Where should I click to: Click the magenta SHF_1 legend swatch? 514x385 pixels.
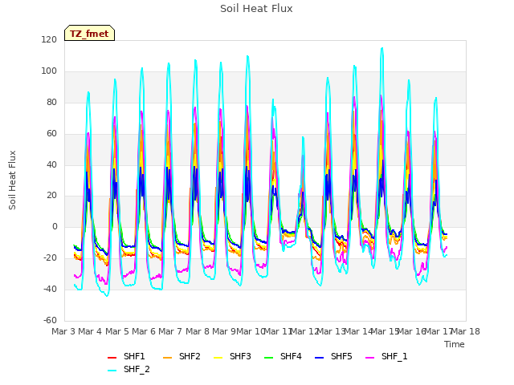click(369, 358)
